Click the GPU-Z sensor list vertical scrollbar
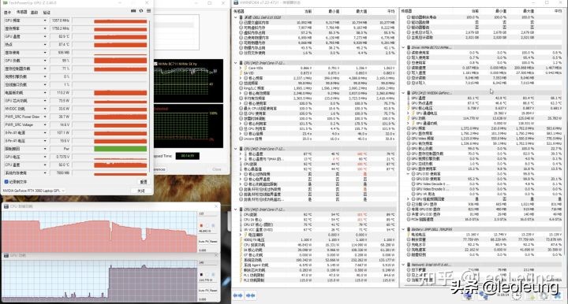This screenshot has width=568, height=304. (x=150, y=96)
